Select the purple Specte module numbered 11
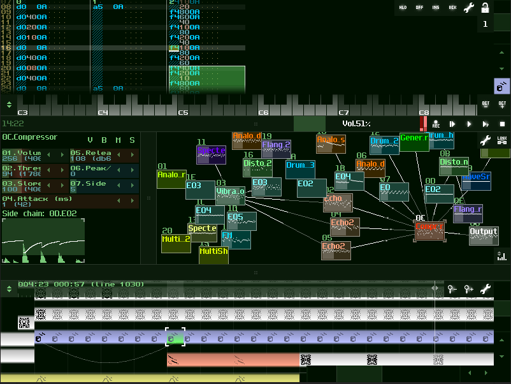This screenshot has width=511, height=384. (x=211, y=155)
